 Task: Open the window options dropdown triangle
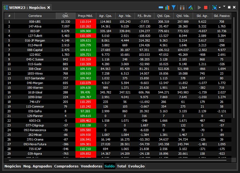point(224,6)
